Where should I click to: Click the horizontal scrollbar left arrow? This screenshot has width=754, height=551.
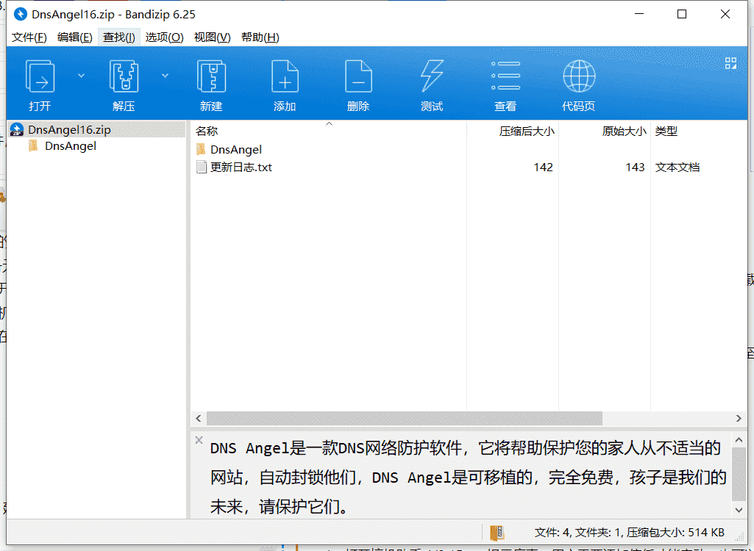199,419
